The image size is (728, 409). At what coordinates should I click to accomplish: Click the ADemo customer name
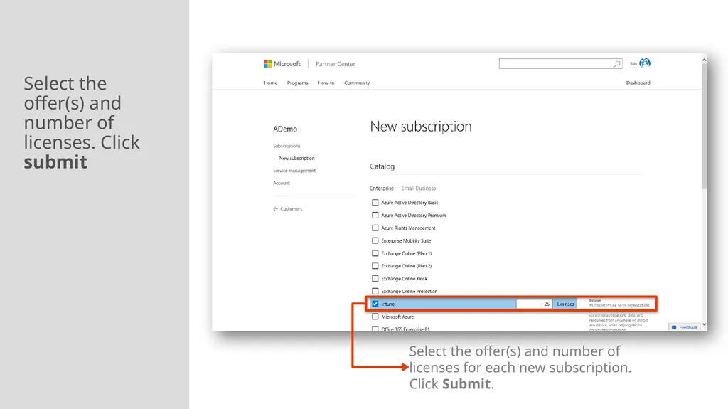click(x=285, y=129)
